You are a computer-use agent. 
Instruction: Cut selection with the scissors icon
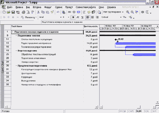(38, 12)
